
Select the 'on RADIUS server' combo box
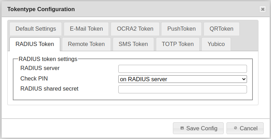tap(183, 79)
